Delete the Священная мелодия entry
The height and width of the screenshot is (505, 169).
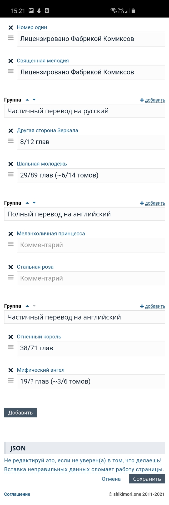(x=11, y=61)
